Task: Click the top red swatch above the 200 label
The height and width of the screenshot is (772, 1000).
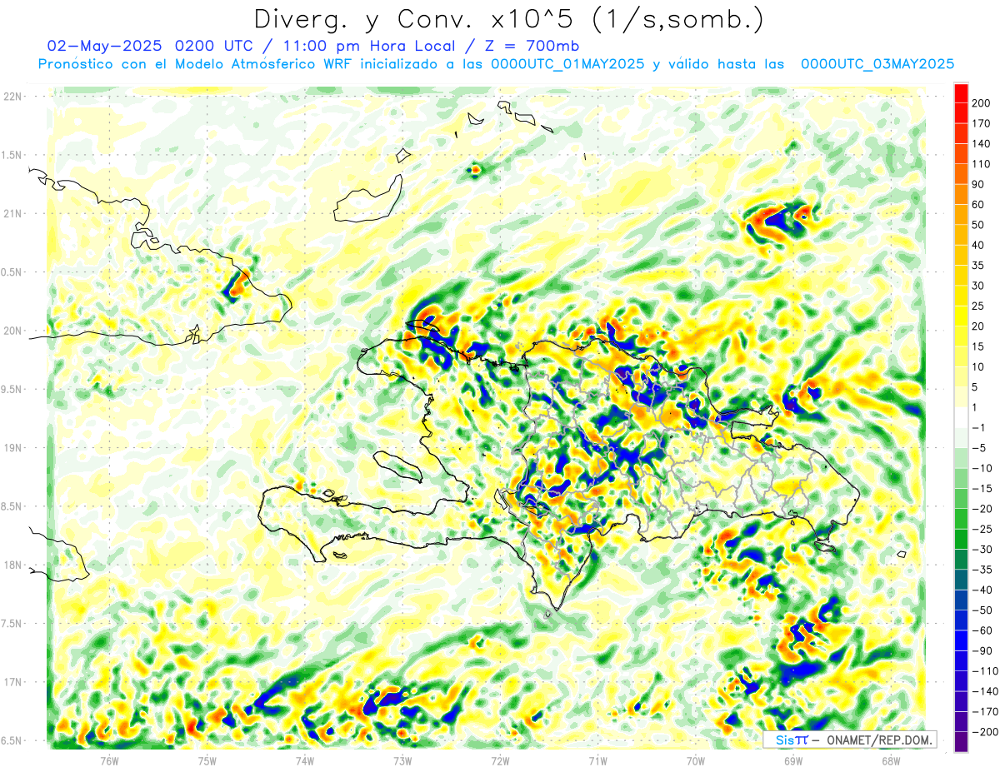Action: 961,92
